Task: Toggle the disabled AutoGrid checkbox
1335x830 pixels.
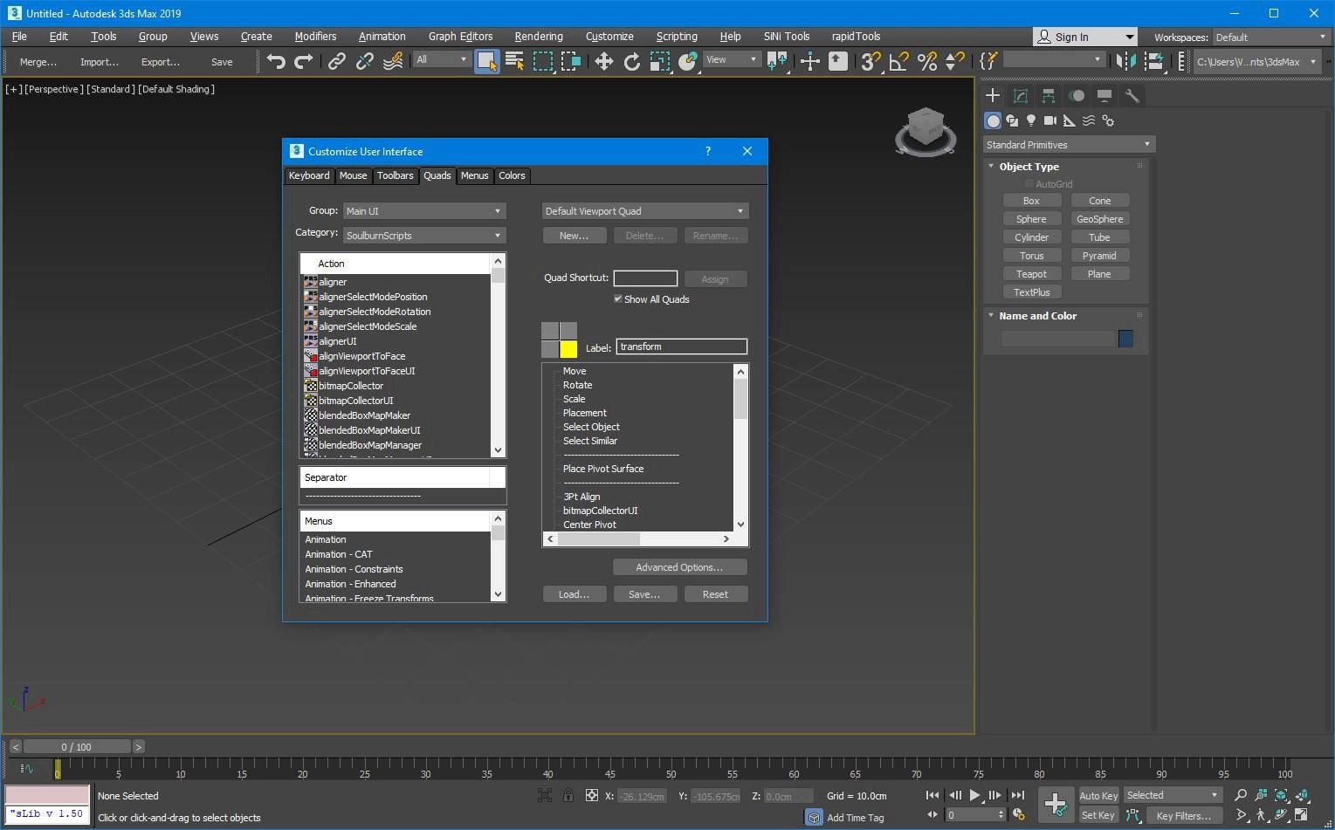Action: pos(1029,184)
